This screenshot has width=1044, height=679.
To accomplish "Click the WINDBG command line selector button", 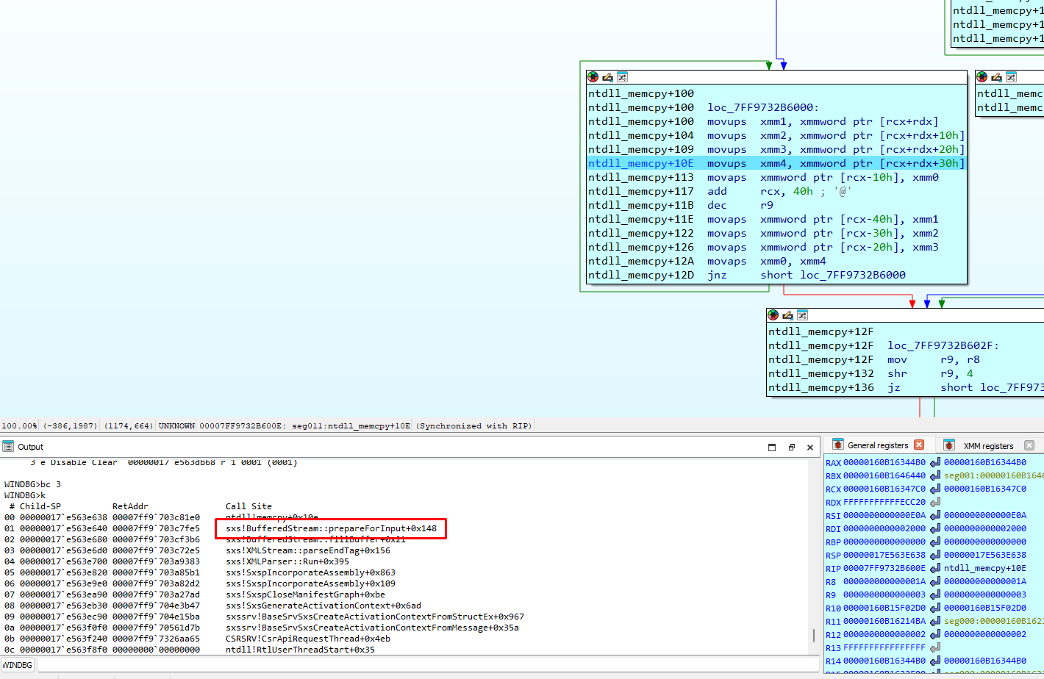I will [18, 665].
